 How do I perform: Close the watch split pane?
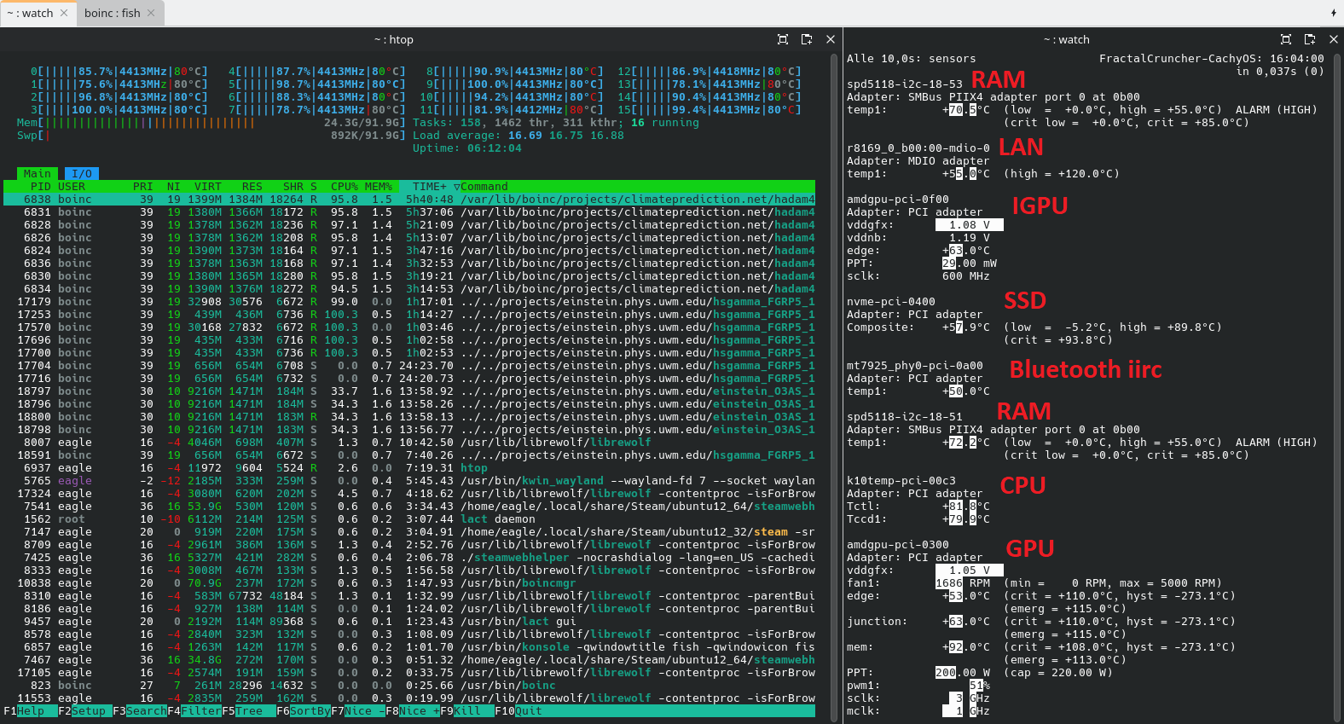(x=1334, y=39)
